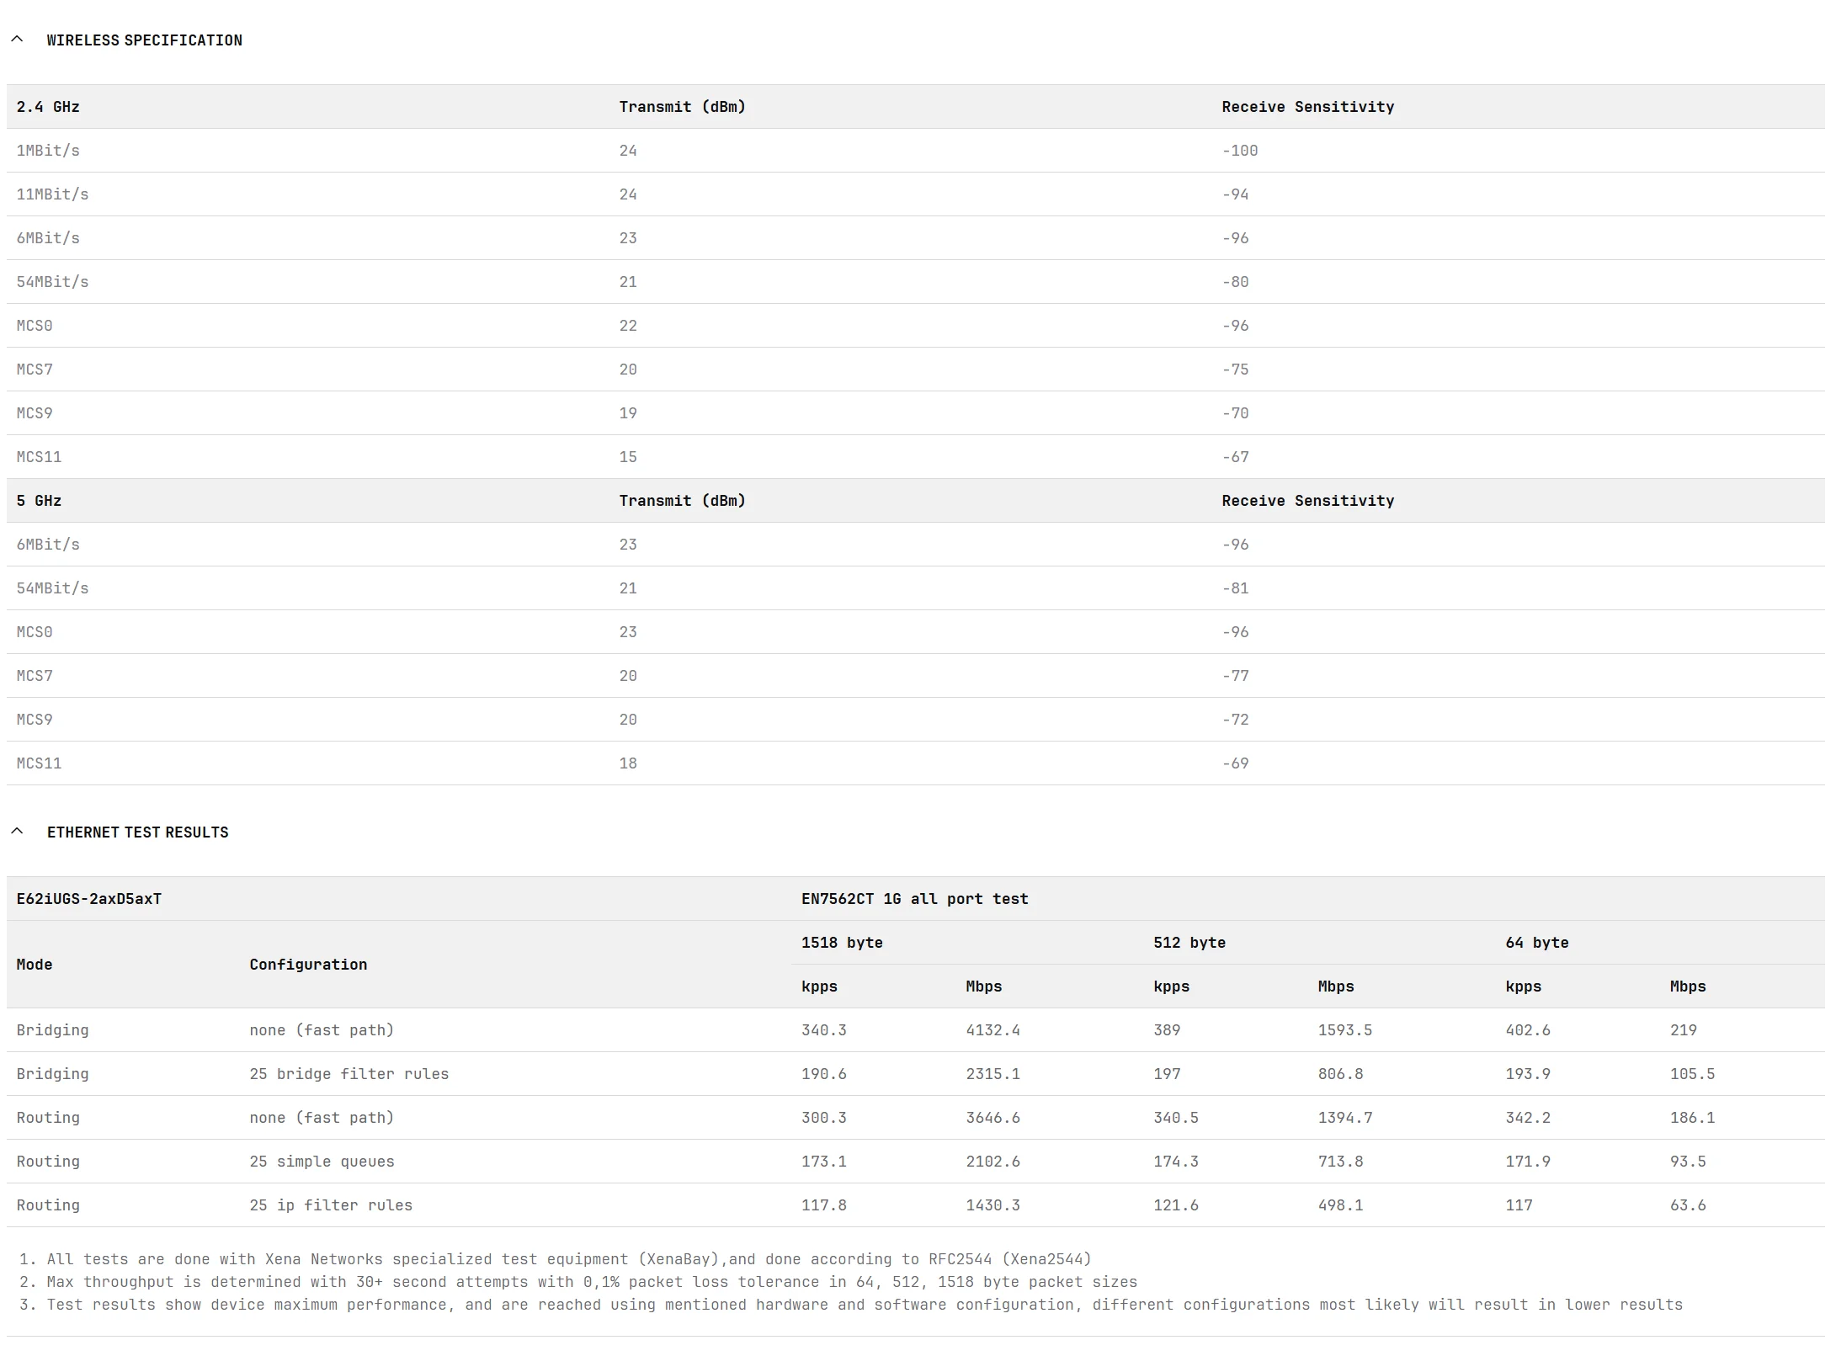Click the ETHERNET TEST RESULTS section title

(137, 832)
